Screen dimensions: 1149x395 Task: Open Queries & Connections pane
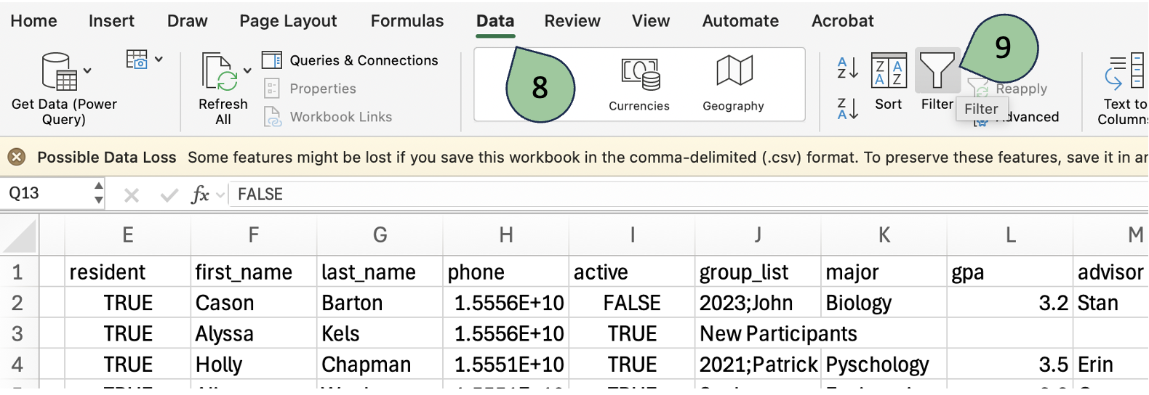(x=350, y=60)
